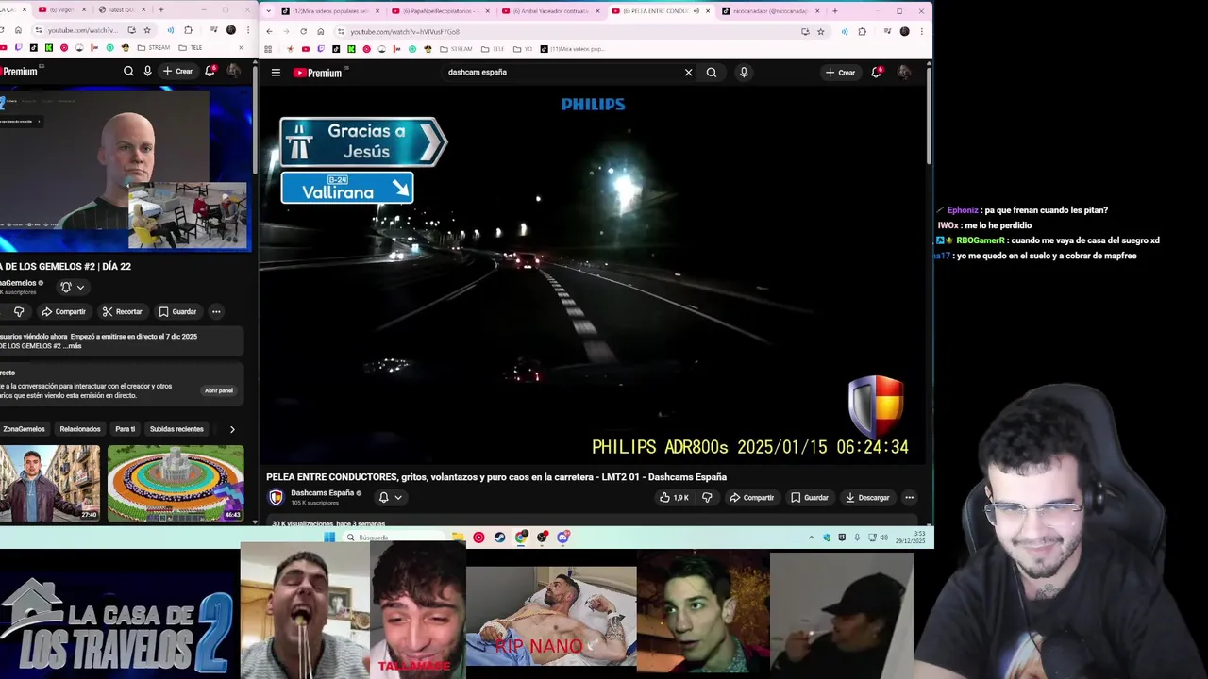Screen dimensions: 1208x679
Task: Open YouTube guide hamburger menu in right window
Action: click(x=276, y=73)
